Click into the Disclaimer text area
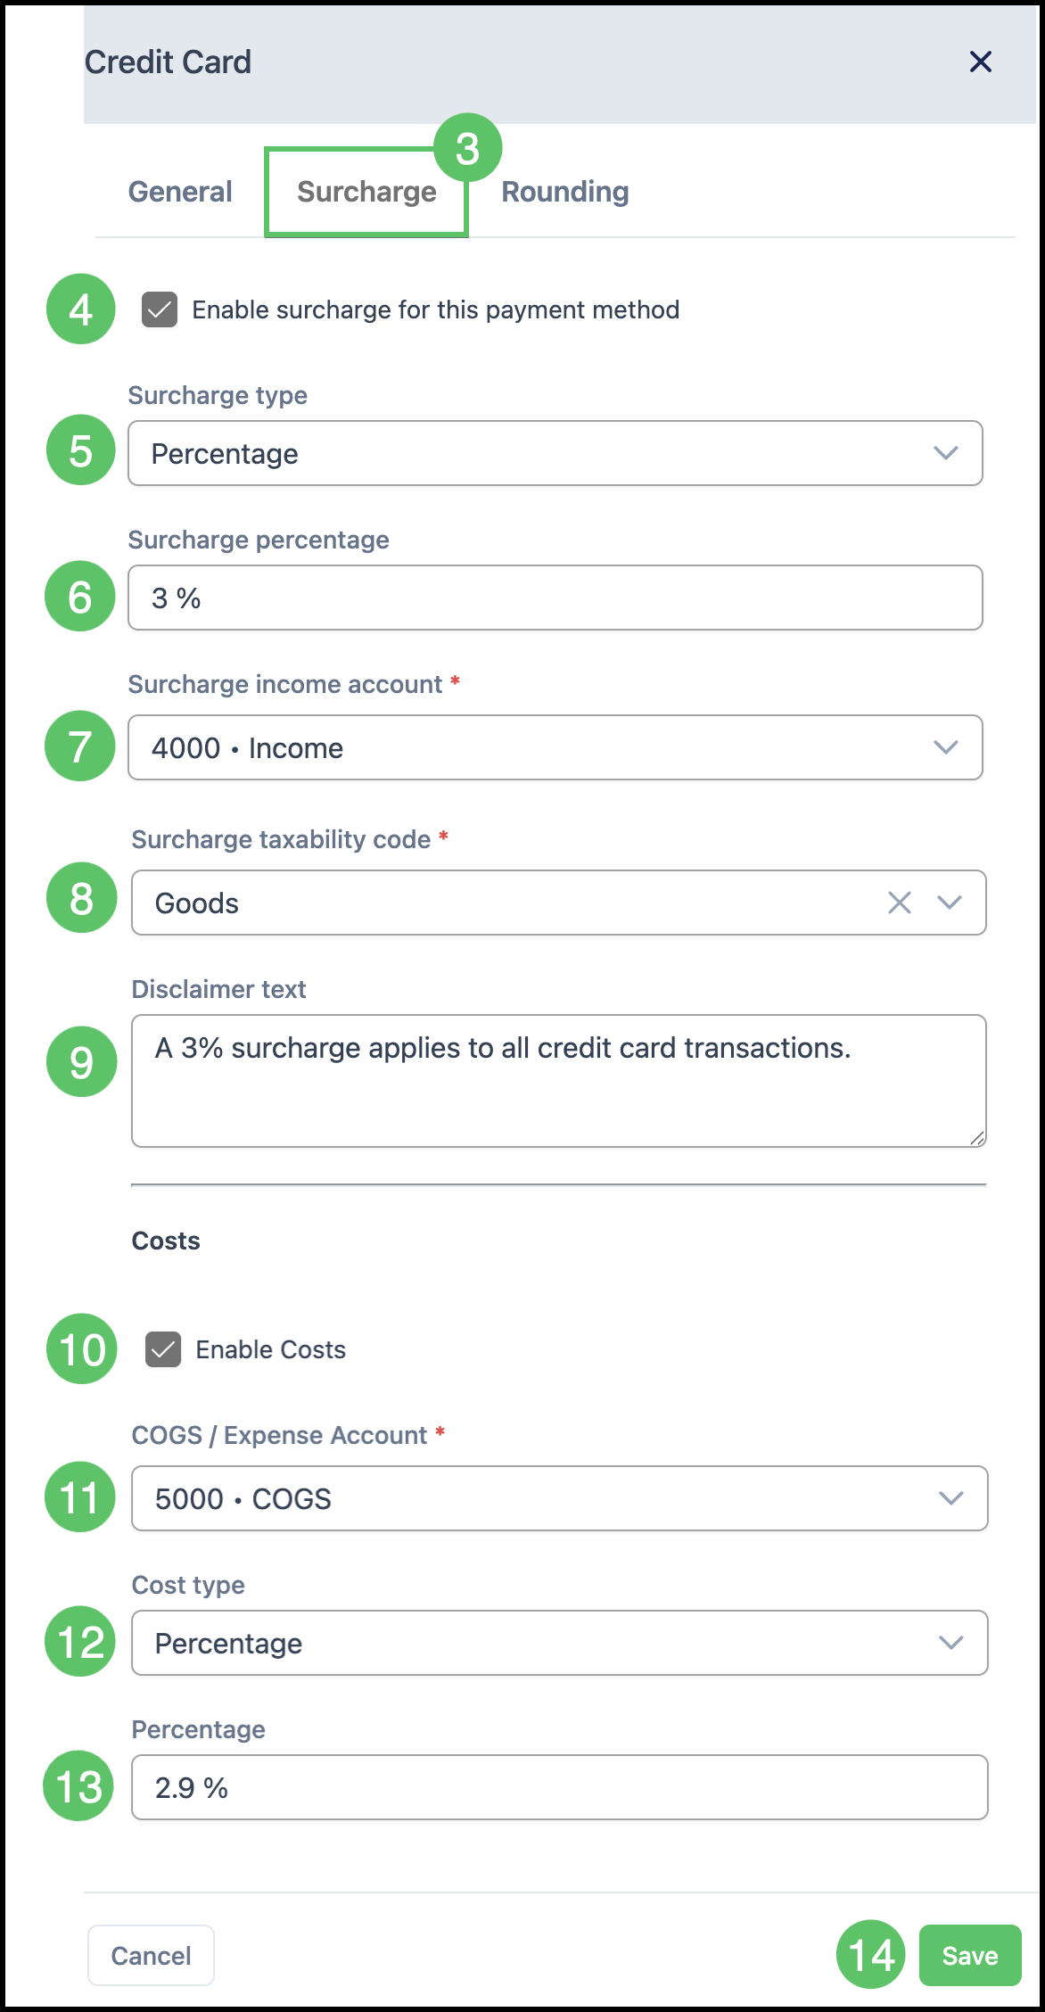 click(x=559, y=1081)
